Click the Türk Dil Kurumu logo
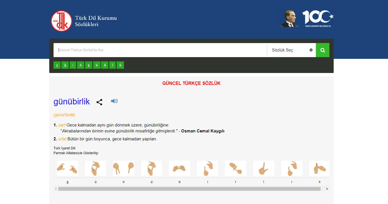Screen dimensions: 388x204 [x=61, y=21]
